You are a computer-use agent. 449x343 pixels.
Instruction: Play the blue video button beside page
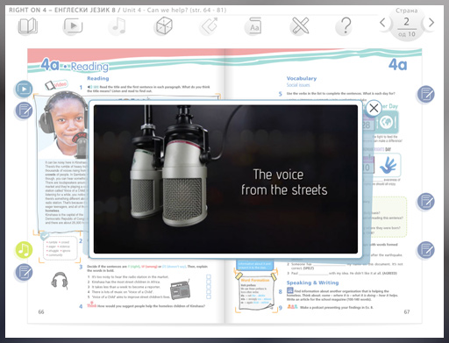[24, 89]
